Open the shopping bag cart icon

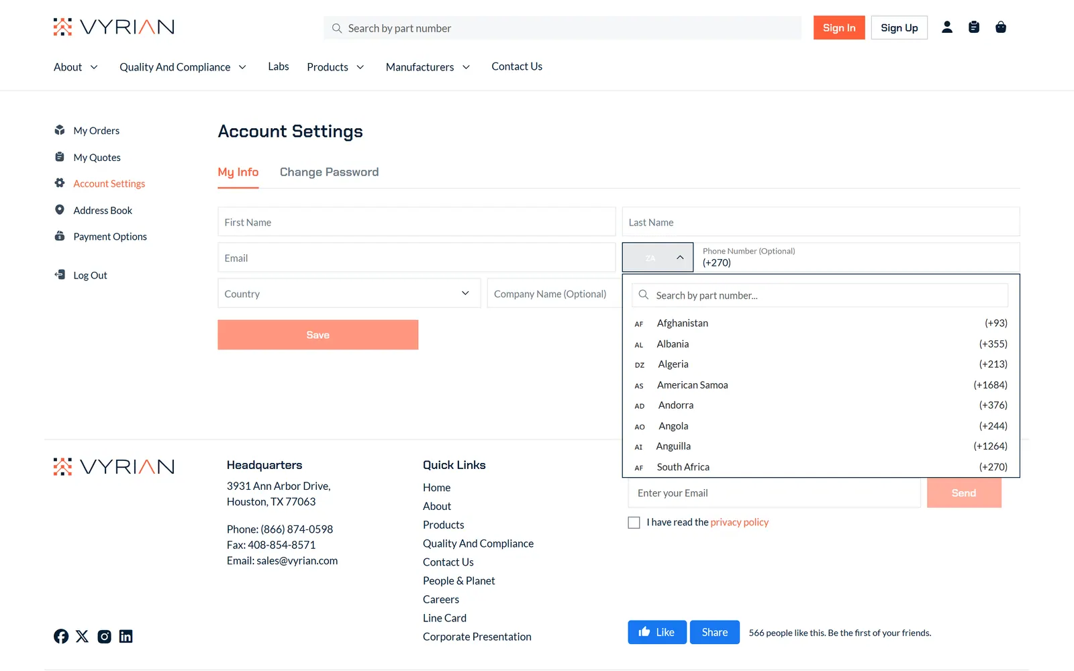click(x=1001, y=28)
